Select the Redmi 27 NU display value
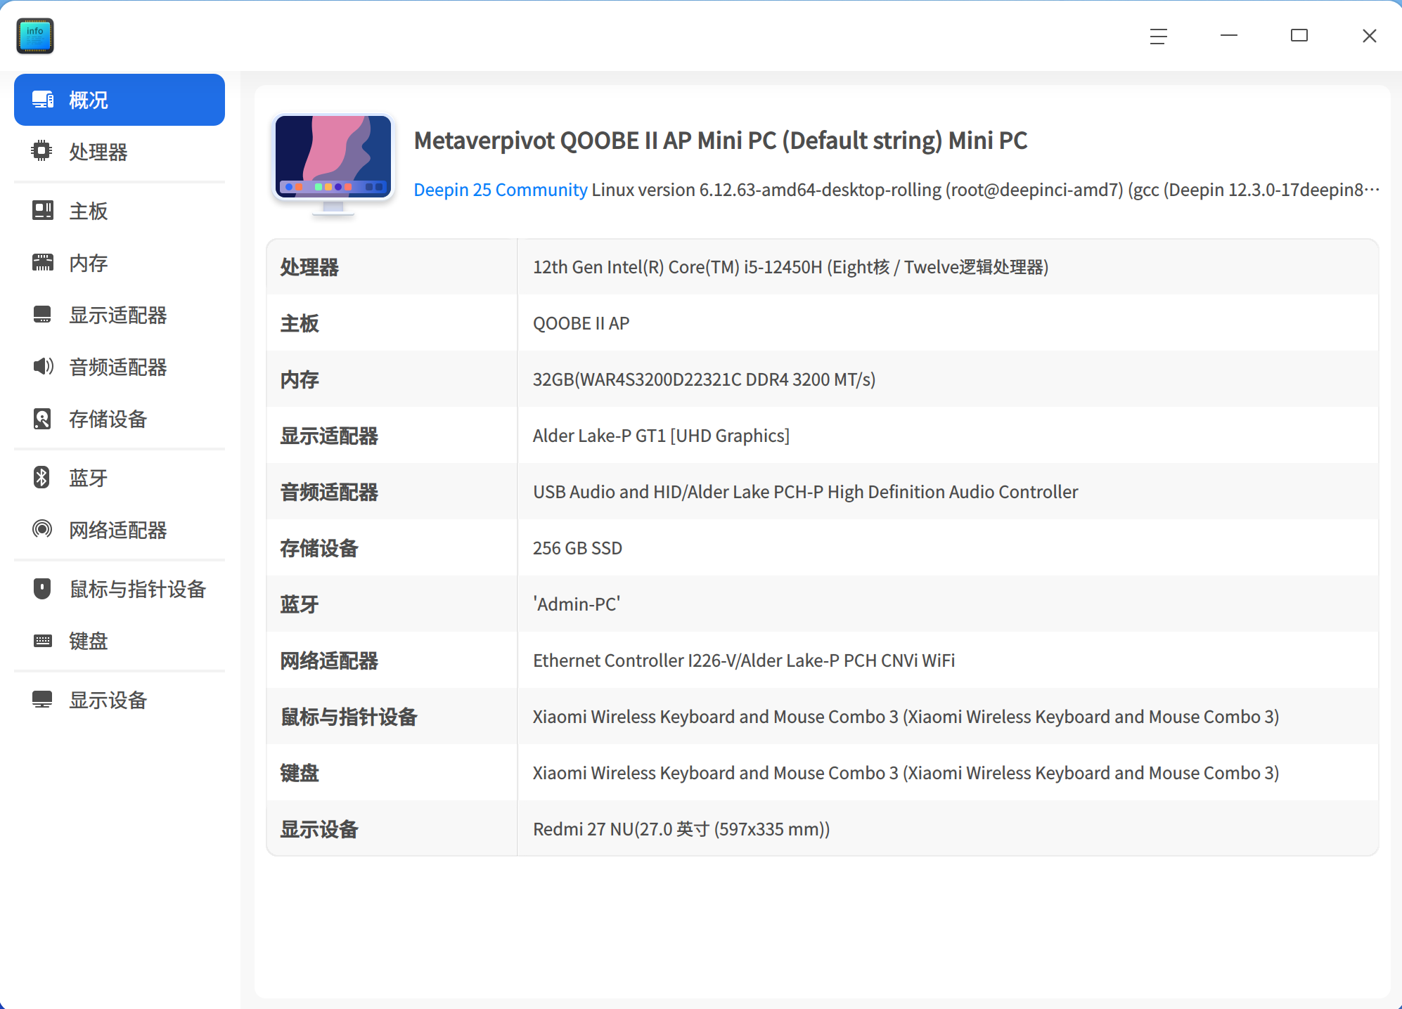The image size is (1402, 1009). 681,829
